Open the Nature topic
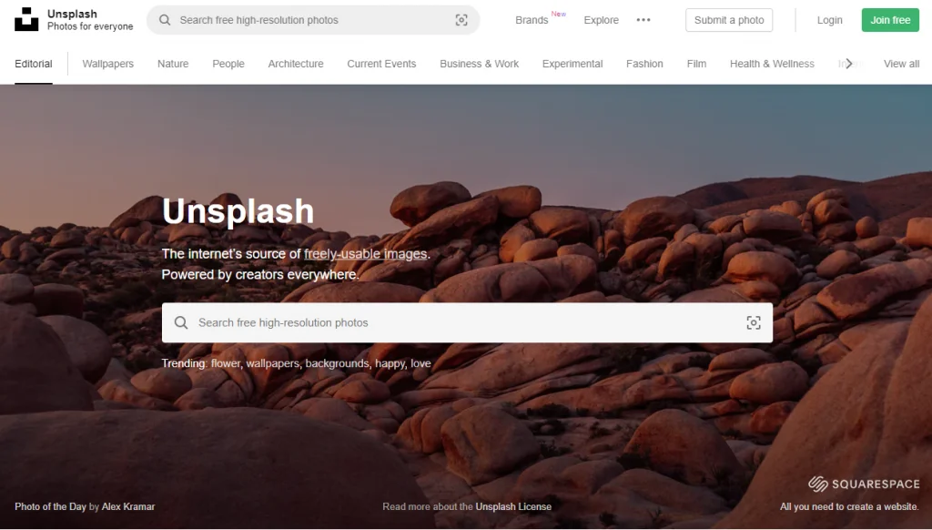 click(173, 64)
